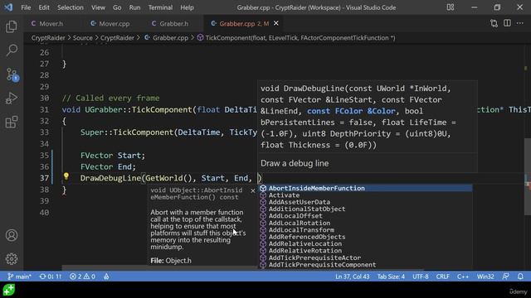The width and height of the screenshot is (531, 298).
Task: Open Source folder breadcrumb
Action: tap(83, 38)
